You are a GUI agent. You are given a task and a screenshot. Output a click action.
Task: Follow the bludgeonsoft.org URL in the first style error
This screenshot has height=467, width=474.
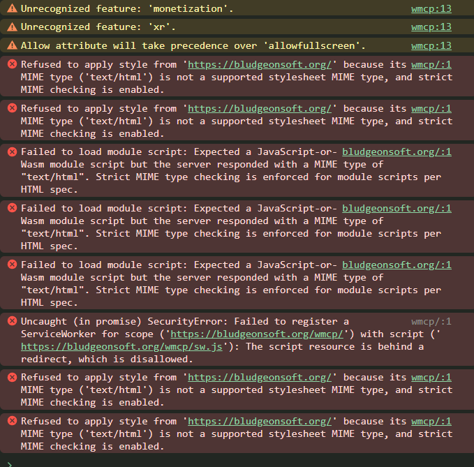point(260,64)
